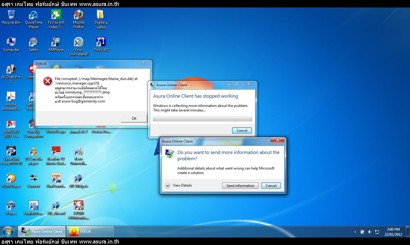Click the 'File corrupted' error message text
The width and height of the screenshot is (410, 245).
pyautogui.click(x=96, y=81)
